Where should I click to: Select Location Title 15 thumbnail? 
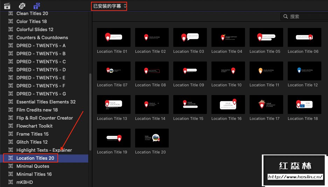[x=190, y=105]
